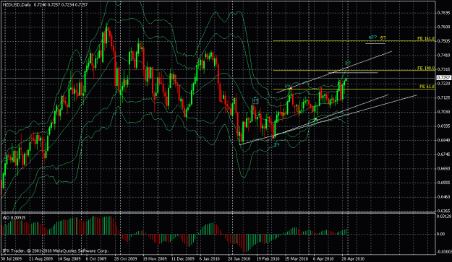Click the 30 Jul 2009 date label
Viewport: 452px width, 262px height.
click(x=11, y=258)
